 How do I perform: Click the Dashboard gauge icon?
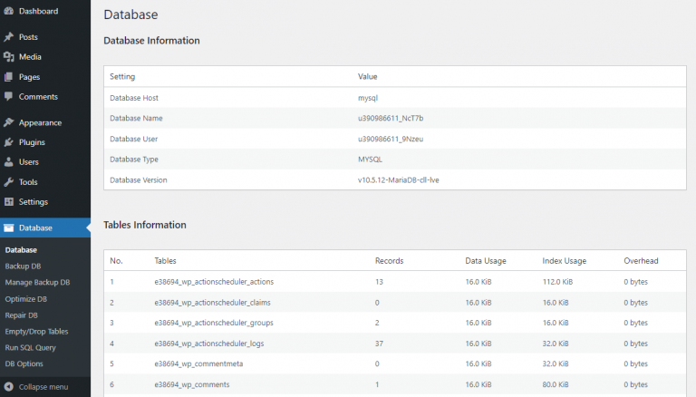point(9,11)
